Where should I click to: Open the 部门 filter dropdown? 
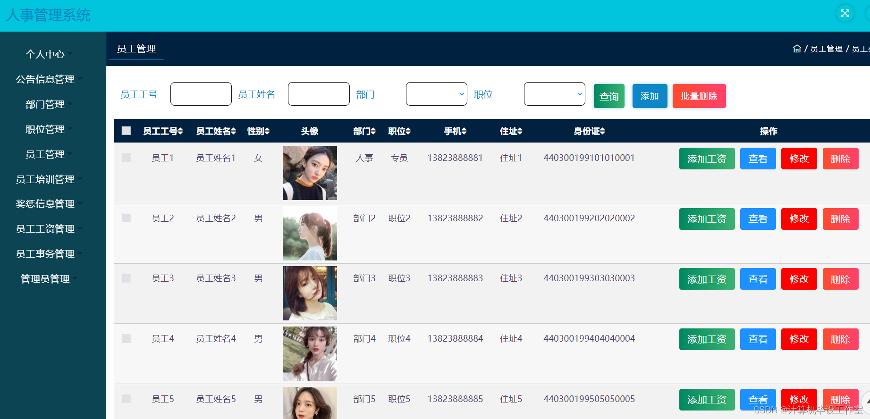tap(437, 94)
